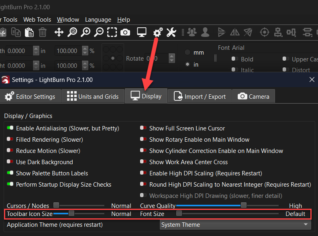The width and height of the screenshot is (318, 236).
Task: Toggle Perform Startup Display Size Checks
Action: tap(10, 184)
